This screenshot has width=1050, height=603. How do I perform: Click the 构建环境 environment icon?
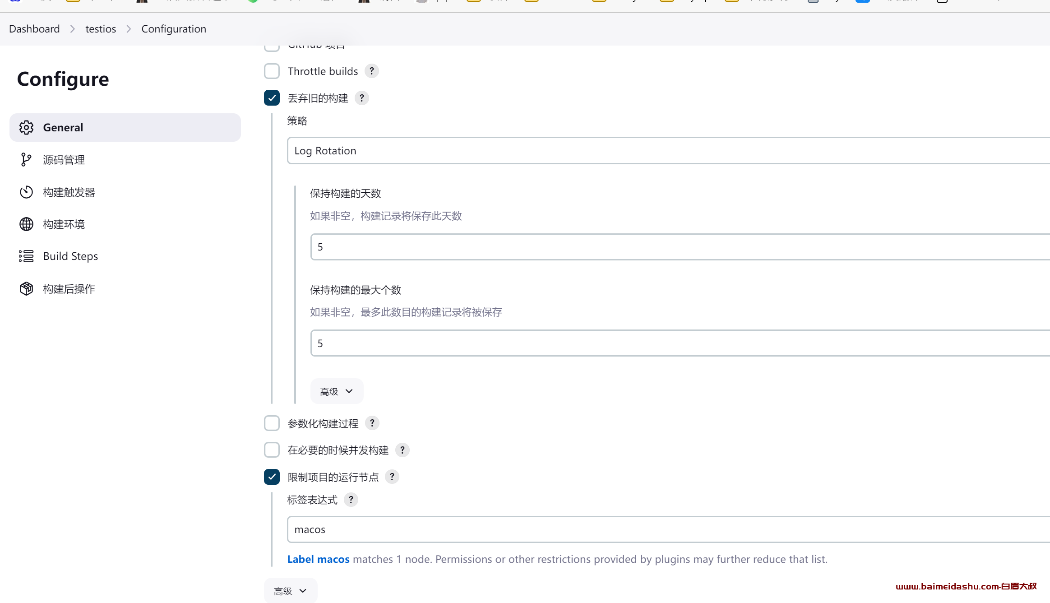click(26, 223)
